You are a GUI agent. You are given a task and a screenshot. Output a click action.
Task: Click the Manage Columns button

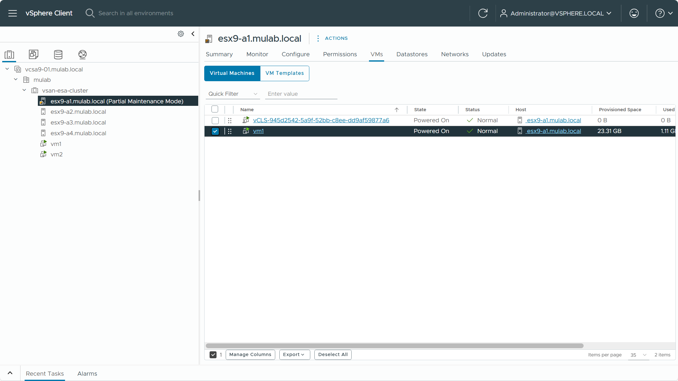pyautogui.click(x=250, y=354)
